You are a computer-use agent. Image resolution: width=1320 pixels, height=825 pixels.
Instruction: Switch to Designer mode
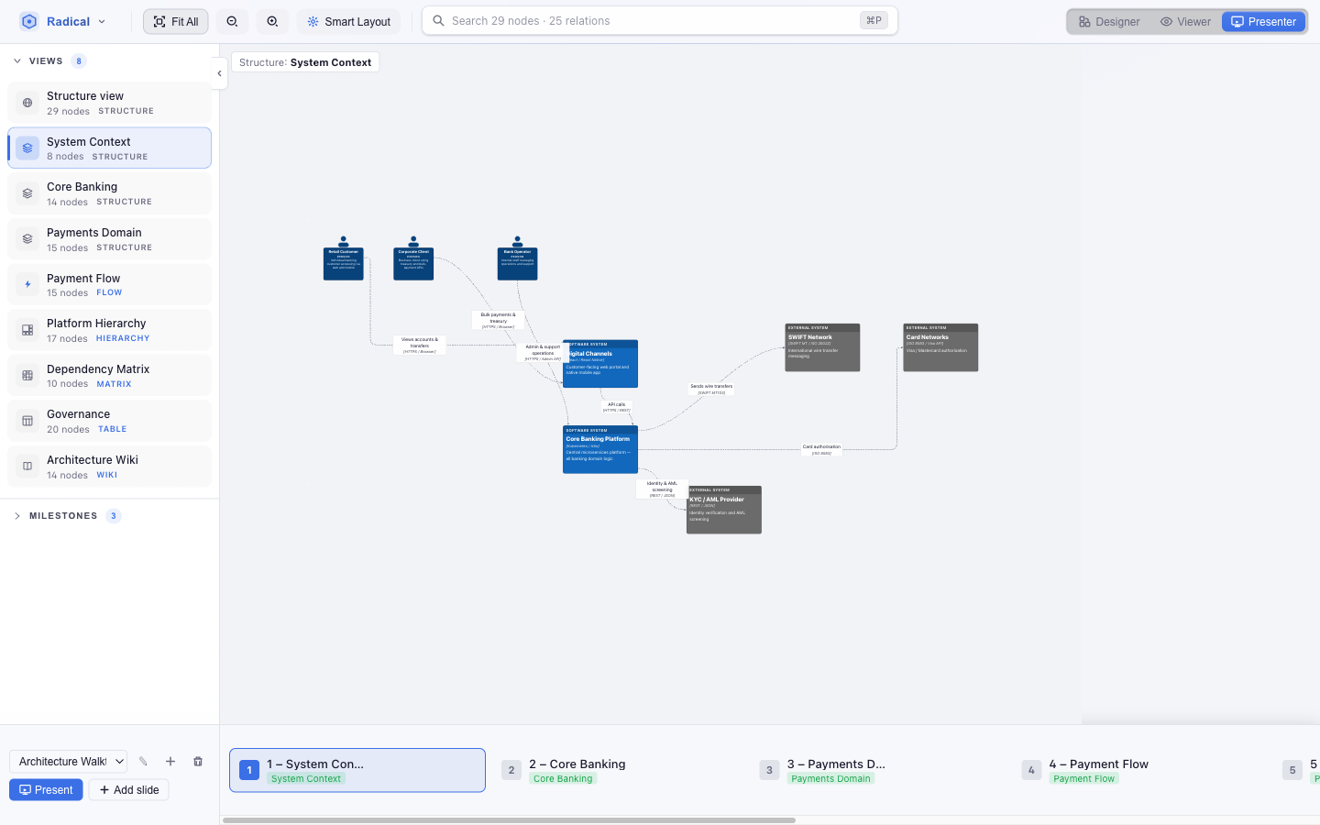[1109, 21]
